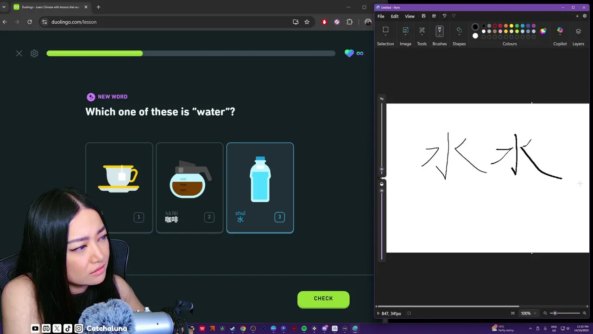Viewport: 593px width, 334px height.
Task: Open the View menu in Paint
Action: [x=410, y=16]
